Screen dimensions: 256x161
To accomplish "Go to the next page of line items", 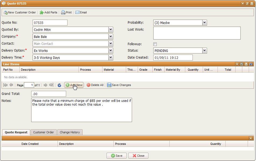I will (45, 85).
